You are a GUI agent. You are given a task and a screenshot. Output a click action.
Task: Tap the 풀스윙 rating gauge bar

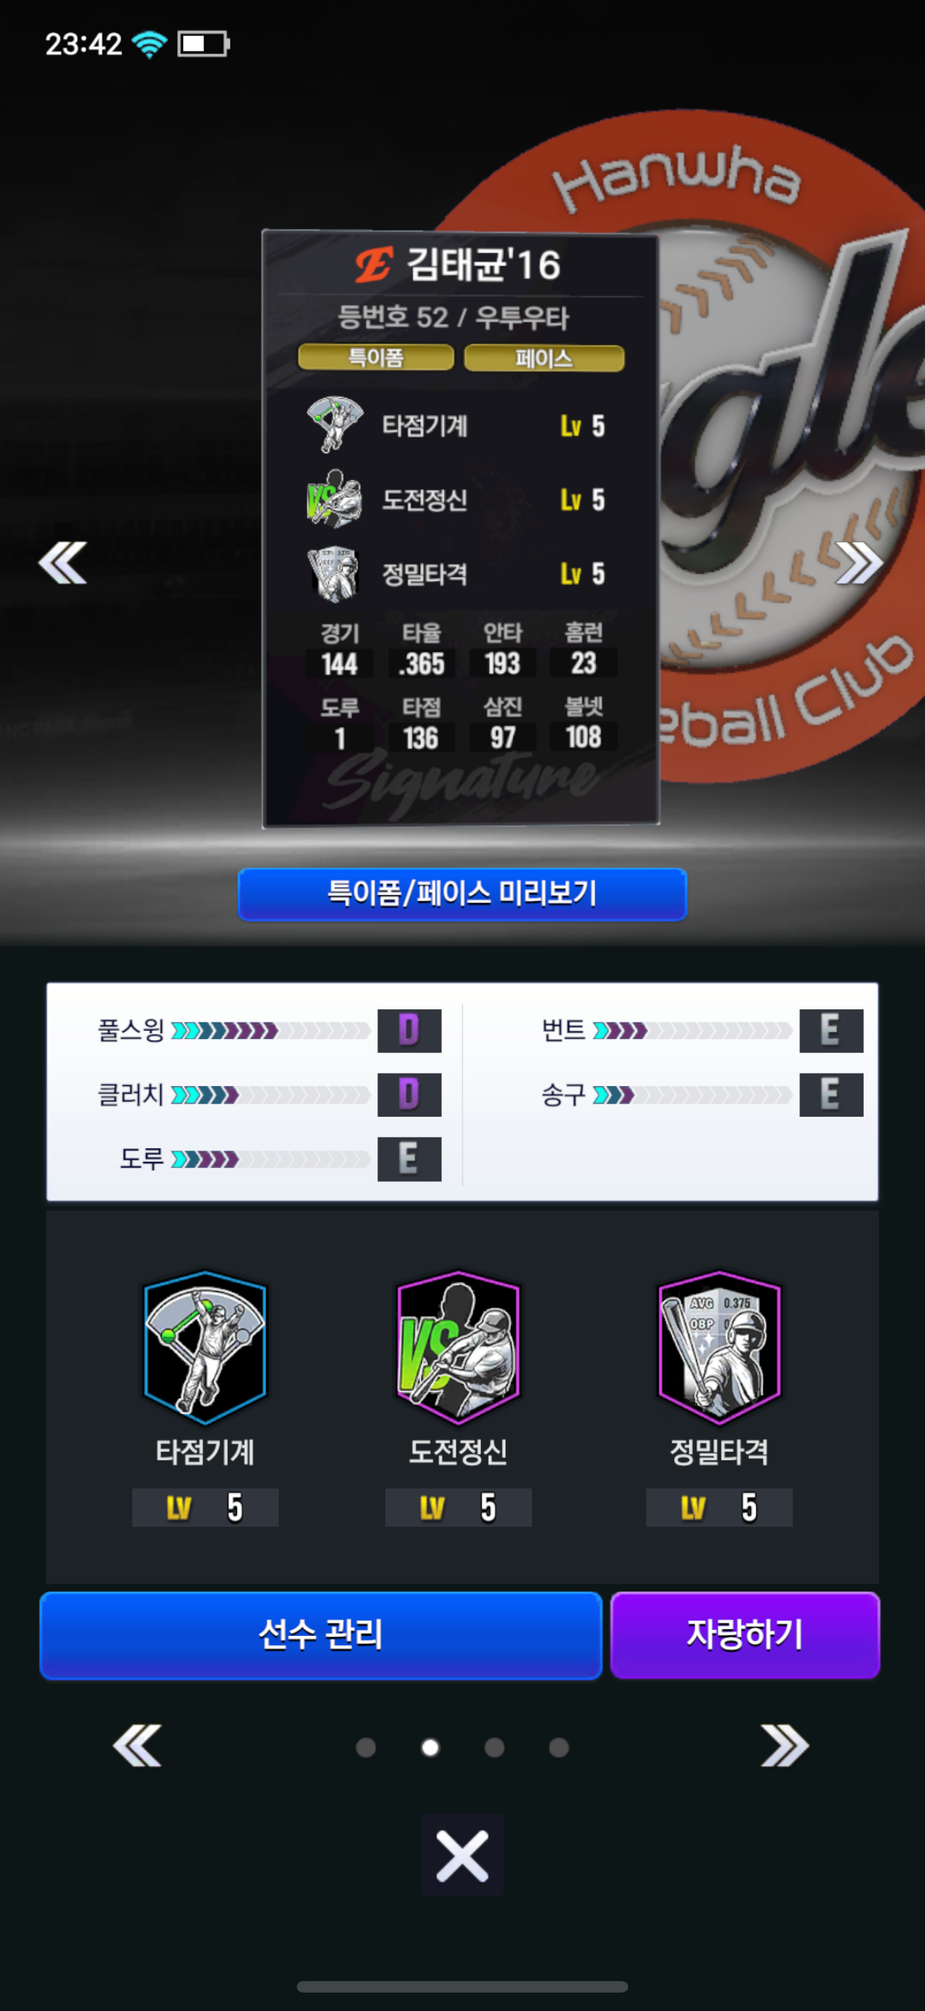(x=270, y=1031)
